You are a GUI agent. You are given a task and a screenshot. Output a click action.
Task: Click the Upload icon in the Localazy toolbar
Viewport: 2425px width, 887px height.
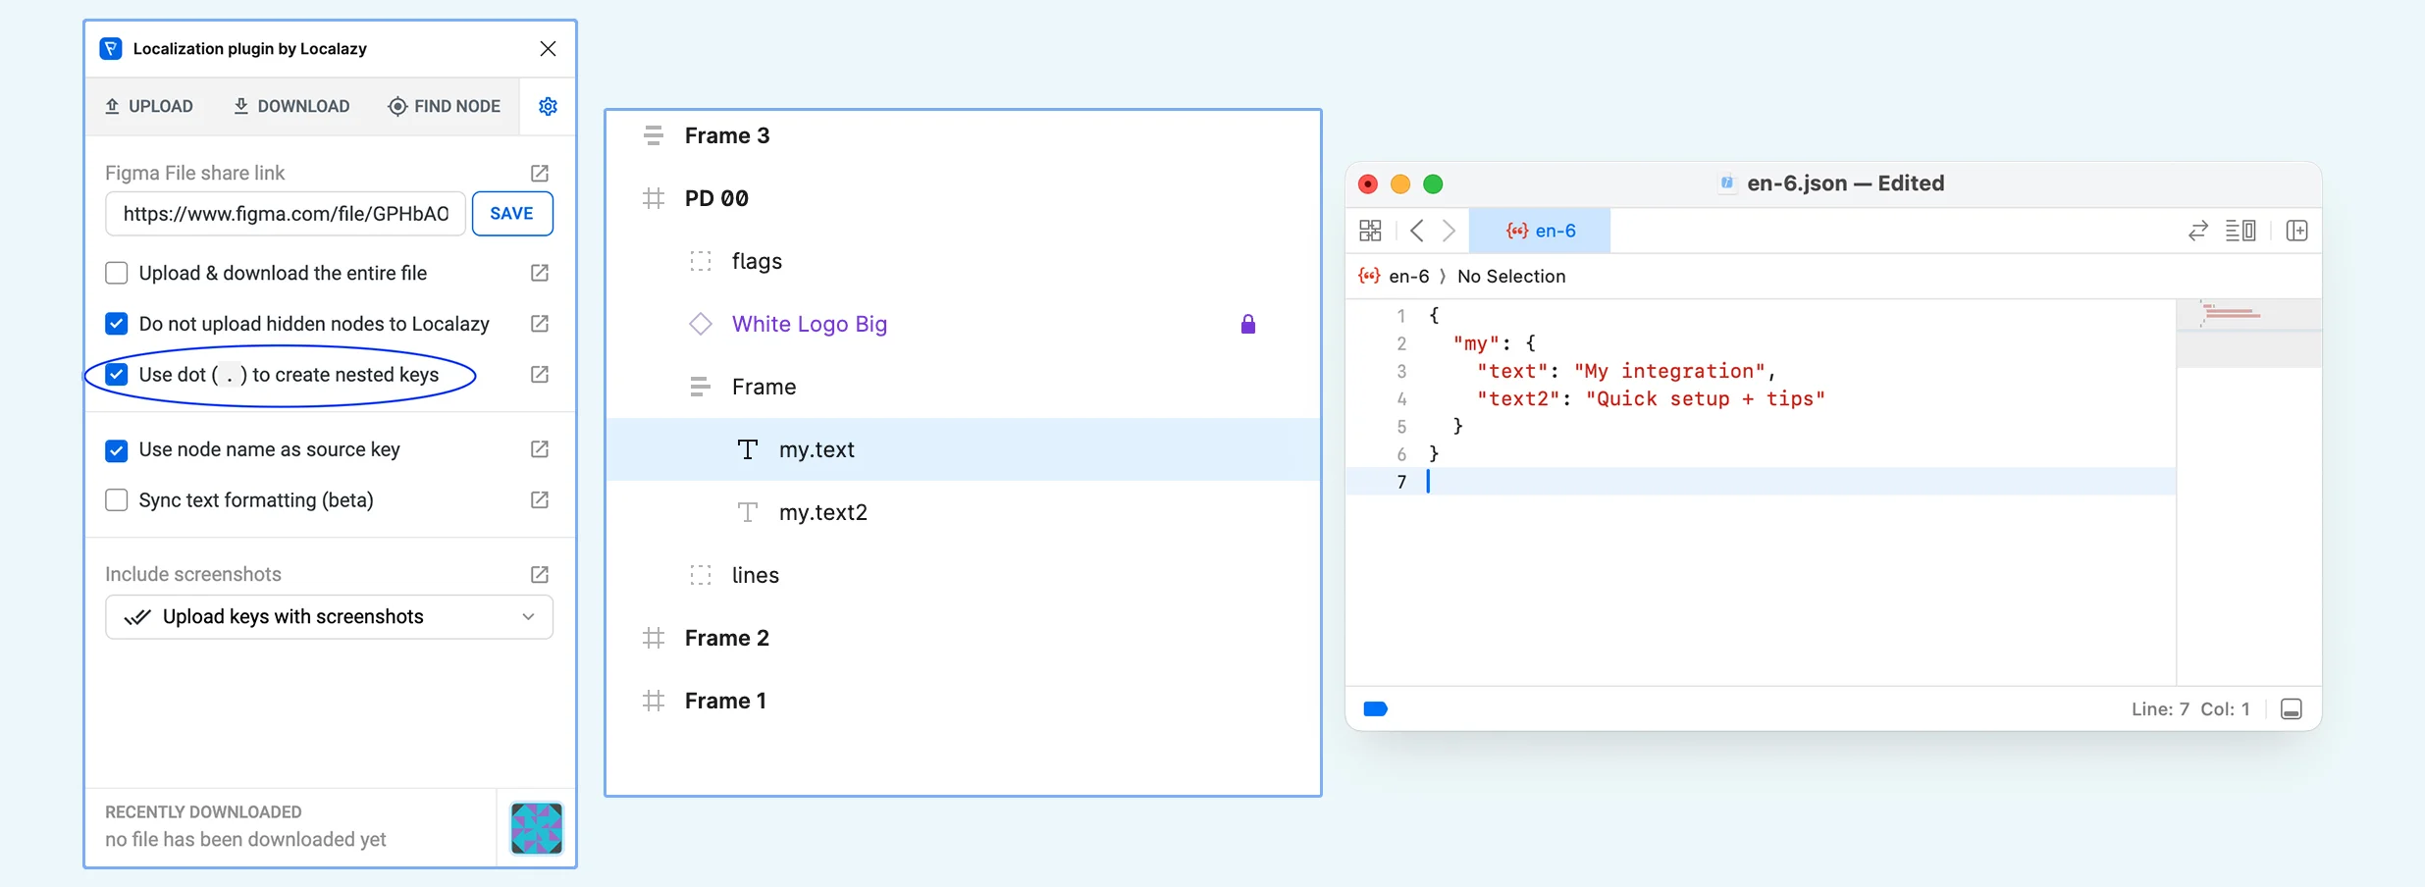pos(113,106)
